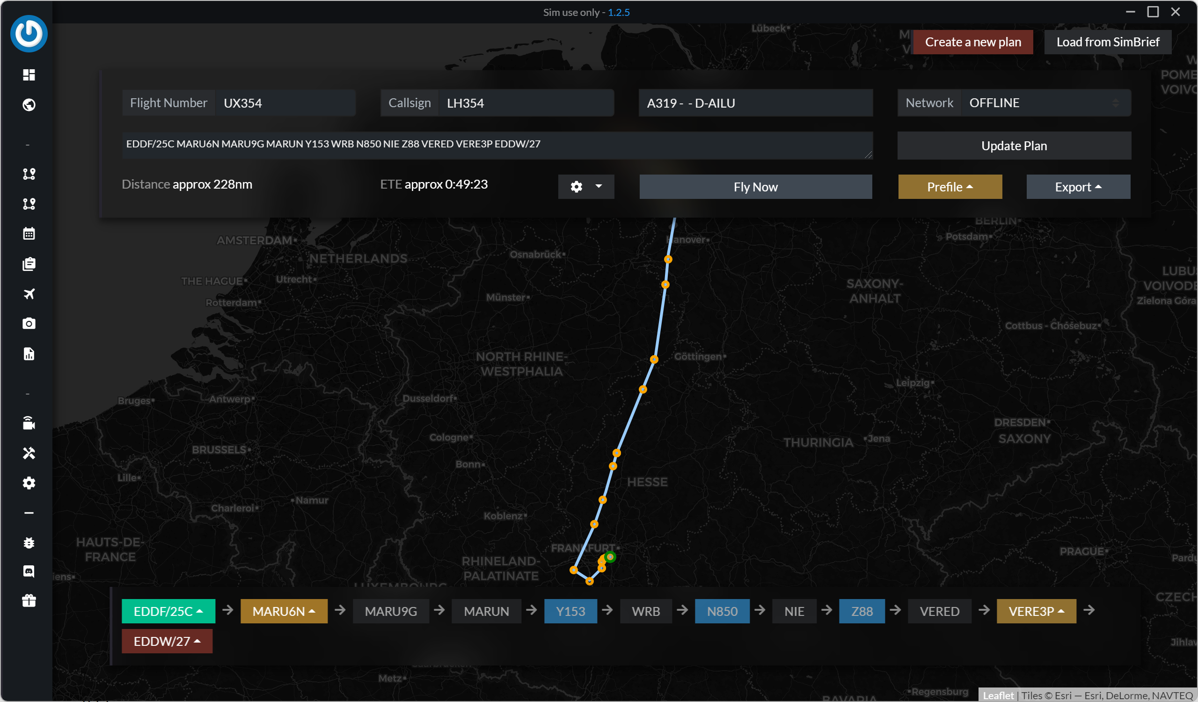Click the Leaflet attribution link
This screenshot has width=1198, height=702.
coord(998,695)
